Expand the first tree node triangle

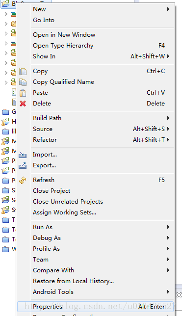[6, 14]
